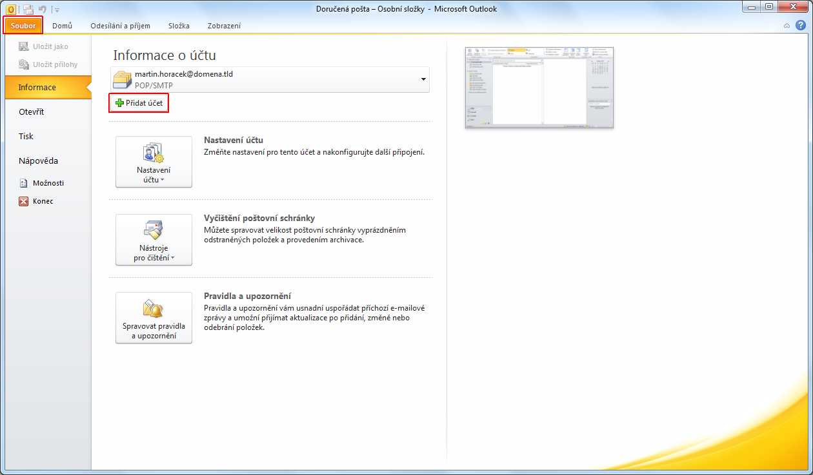Viewport: 813px width, 475px height.
Task: Click the Přidat účet button
Action: click(139, 103)
